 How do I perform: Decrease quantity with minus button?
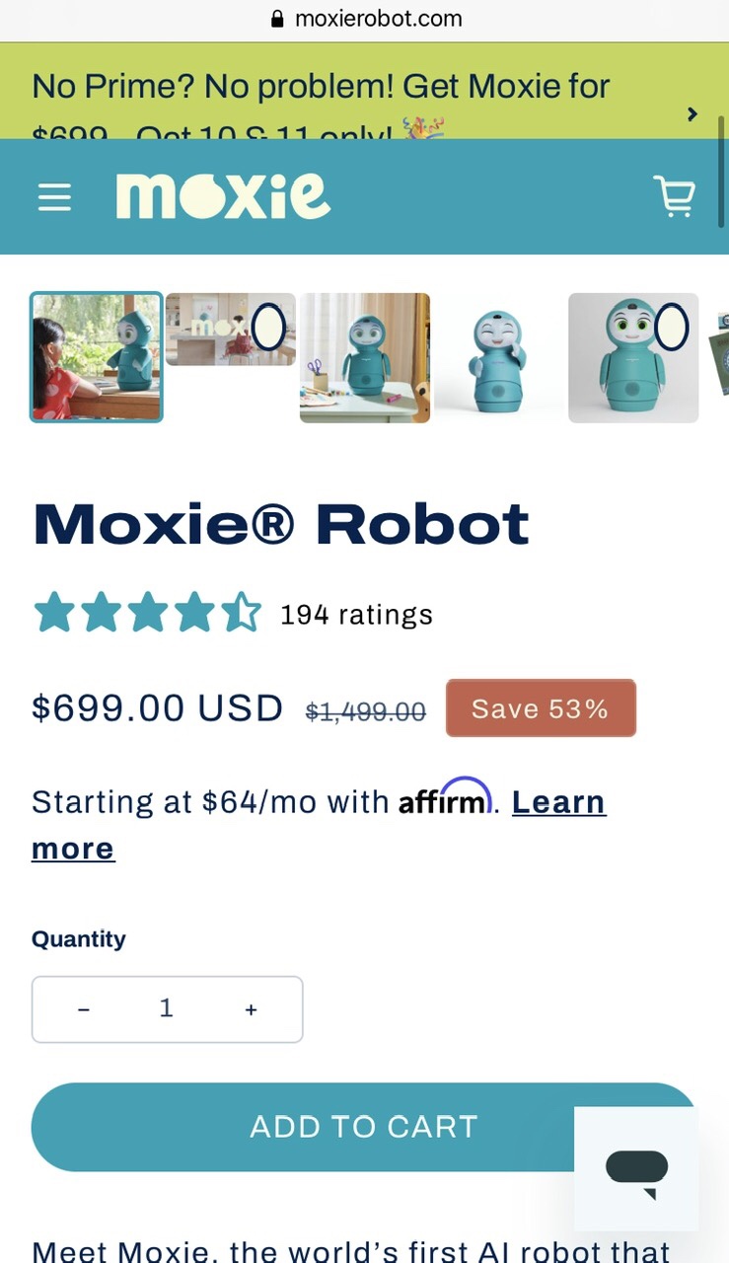(x=84, y=1009)
